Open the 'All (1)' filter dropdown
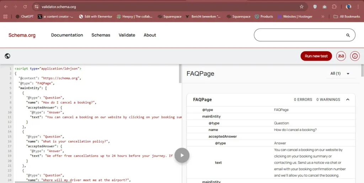Image resolution: width=364 pixels, height=183 pixels. 340,73
